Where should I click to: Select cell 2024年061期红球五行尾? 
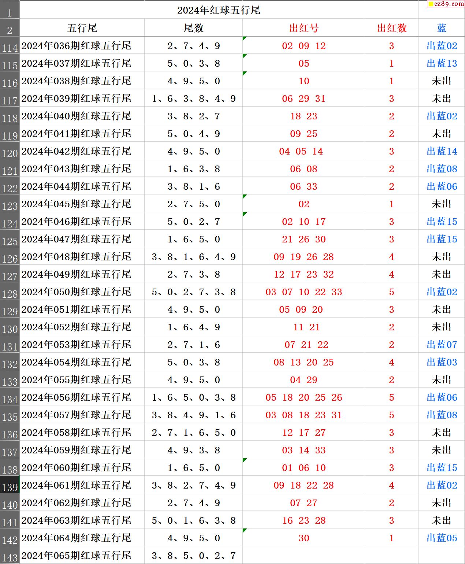[82, 485]
